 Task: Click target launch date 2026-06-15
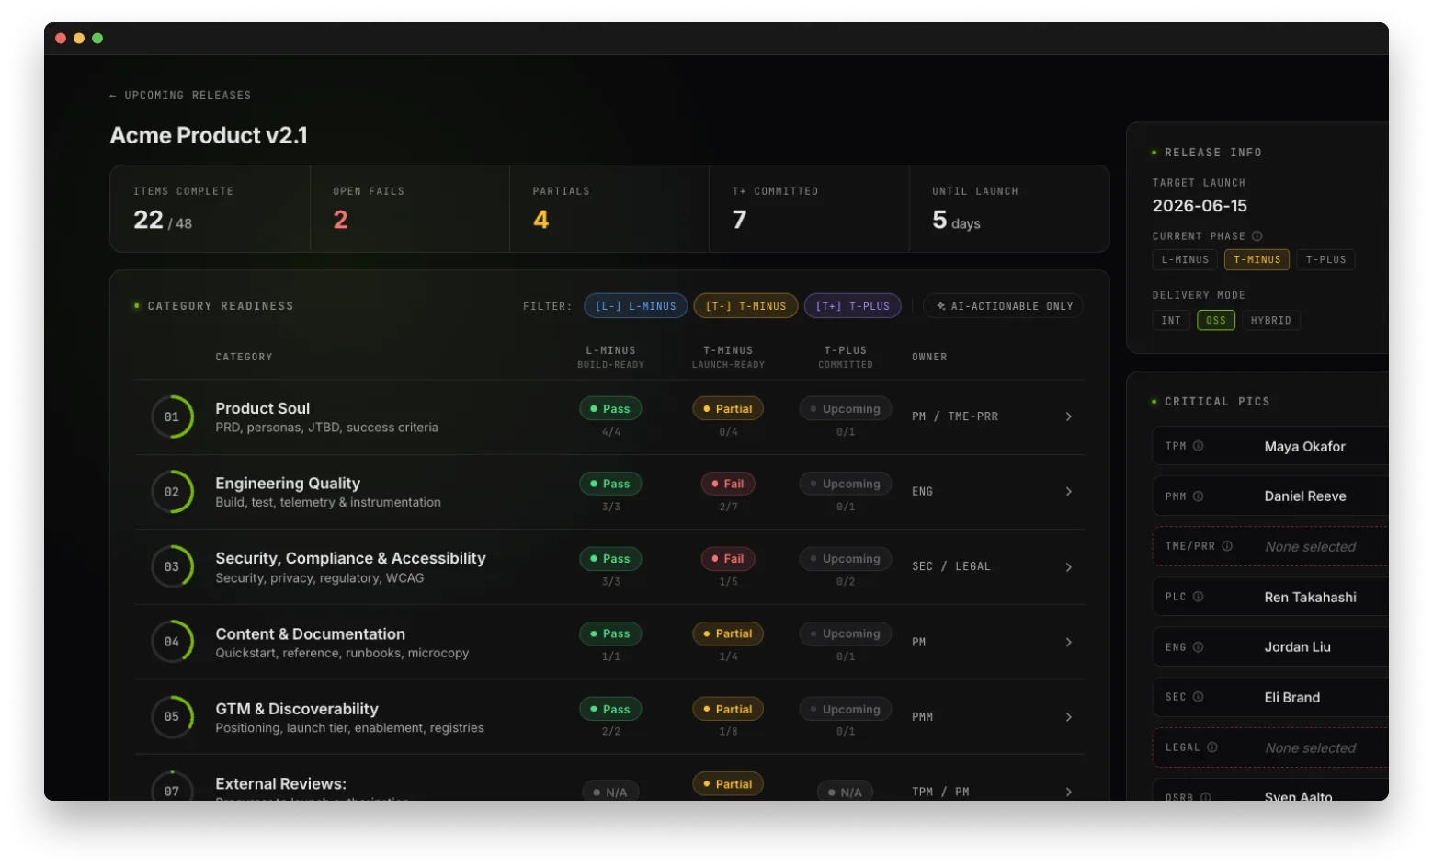point(1200,206)
